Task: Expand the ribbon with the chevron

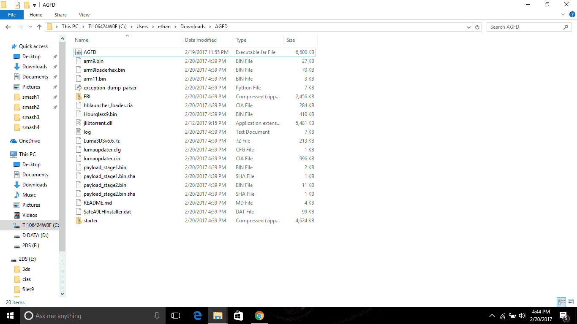Action: (563, 15)
